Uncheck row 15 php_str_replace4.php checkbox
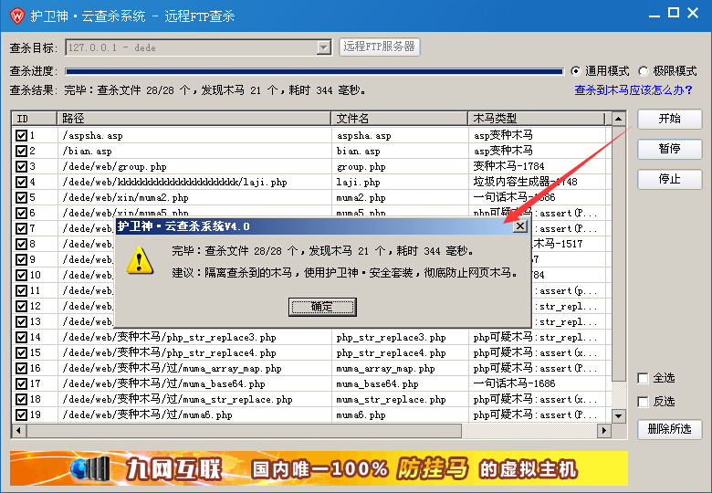712x493 pixels. pyautogui.click(x=21, y=352)
